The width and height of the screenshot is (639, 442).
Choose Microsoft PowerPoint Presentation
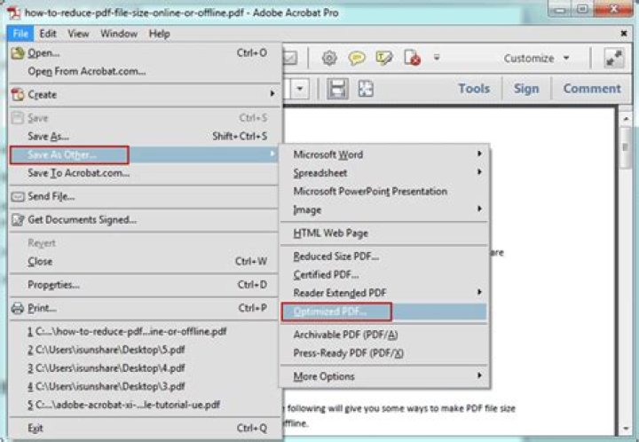click(384, 192)
